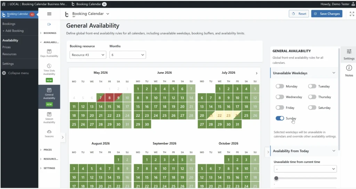
Task: Click the Save Changes button
Action: (x=327, y=14)
